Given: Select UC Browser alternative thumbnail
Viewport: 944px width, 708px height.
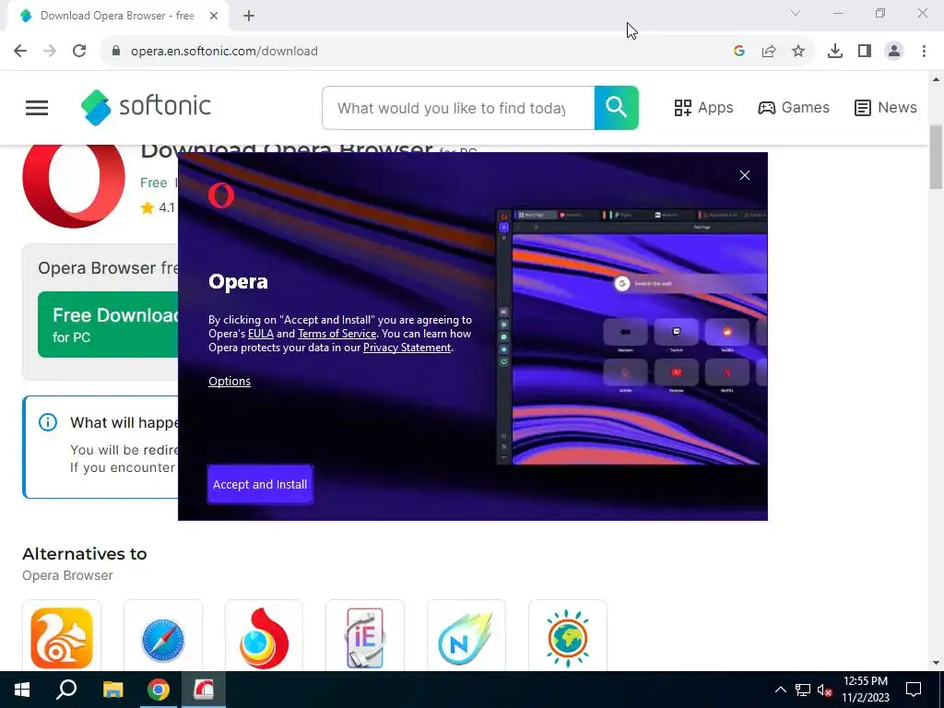Looking at the screenshot, I should (x=62, y=637).
